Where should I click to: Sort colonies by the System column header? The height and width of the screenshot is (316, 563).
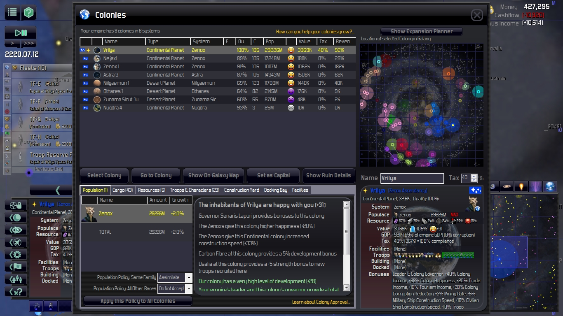click(207, 42)
